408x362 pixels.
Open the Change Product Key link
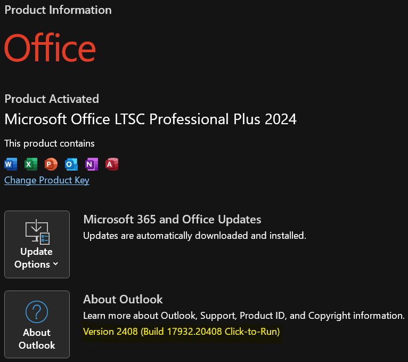pos(47,180)
